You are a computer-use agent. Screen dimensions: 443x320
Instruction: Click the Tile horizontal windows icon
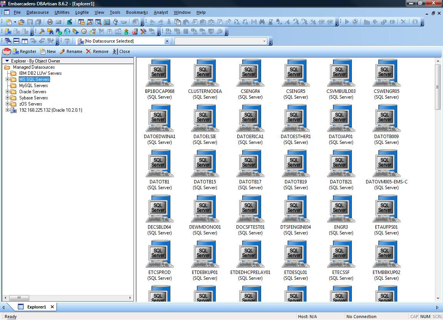pos(17,41)
